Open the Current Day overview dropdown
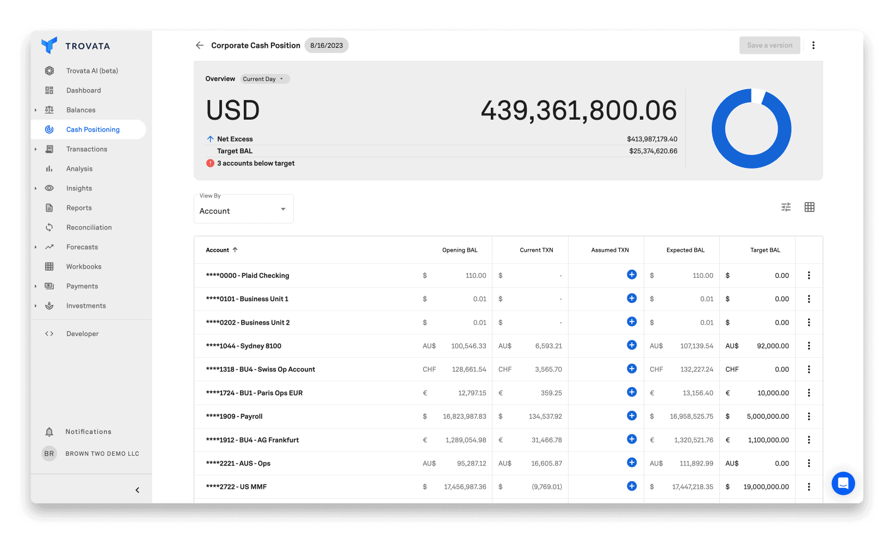This screenshot has width=894, height=534. (264, 79)
